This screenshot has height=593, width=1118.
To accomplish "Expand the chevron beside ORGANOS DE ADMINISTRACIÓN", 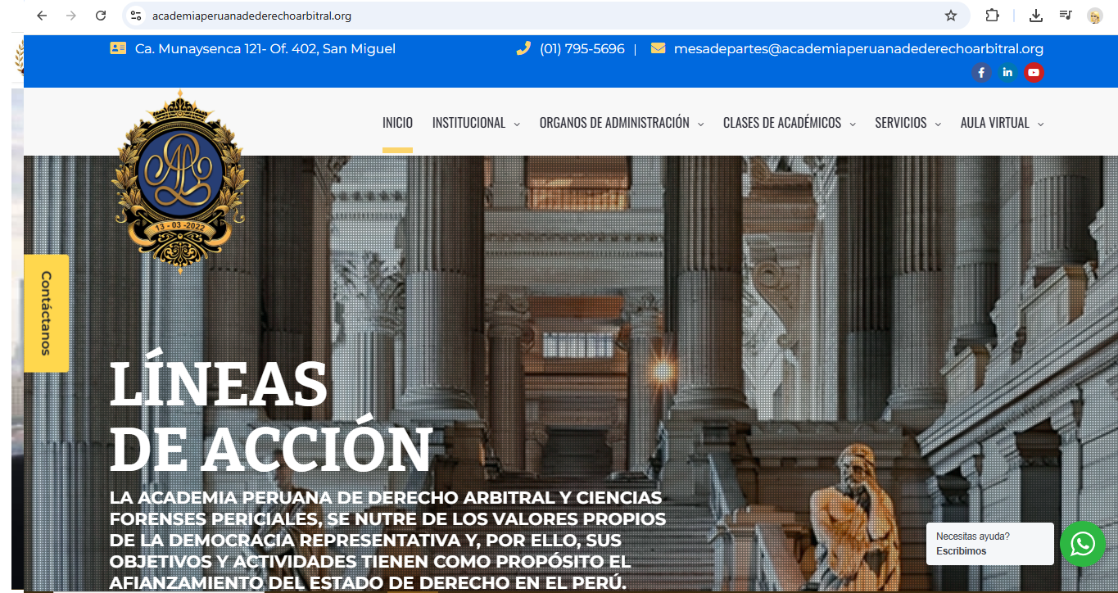I will click(x=701, y=124).
